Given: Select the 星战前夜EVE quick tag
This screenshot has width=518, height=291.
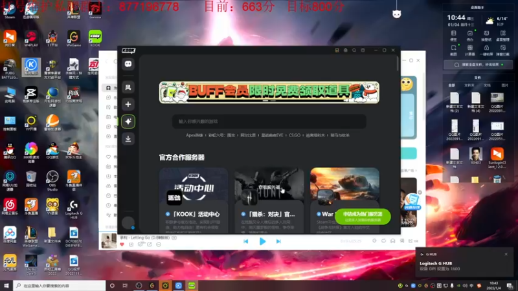Looking at the screenshot, I should pyautogui.click(x=272, y=135).
